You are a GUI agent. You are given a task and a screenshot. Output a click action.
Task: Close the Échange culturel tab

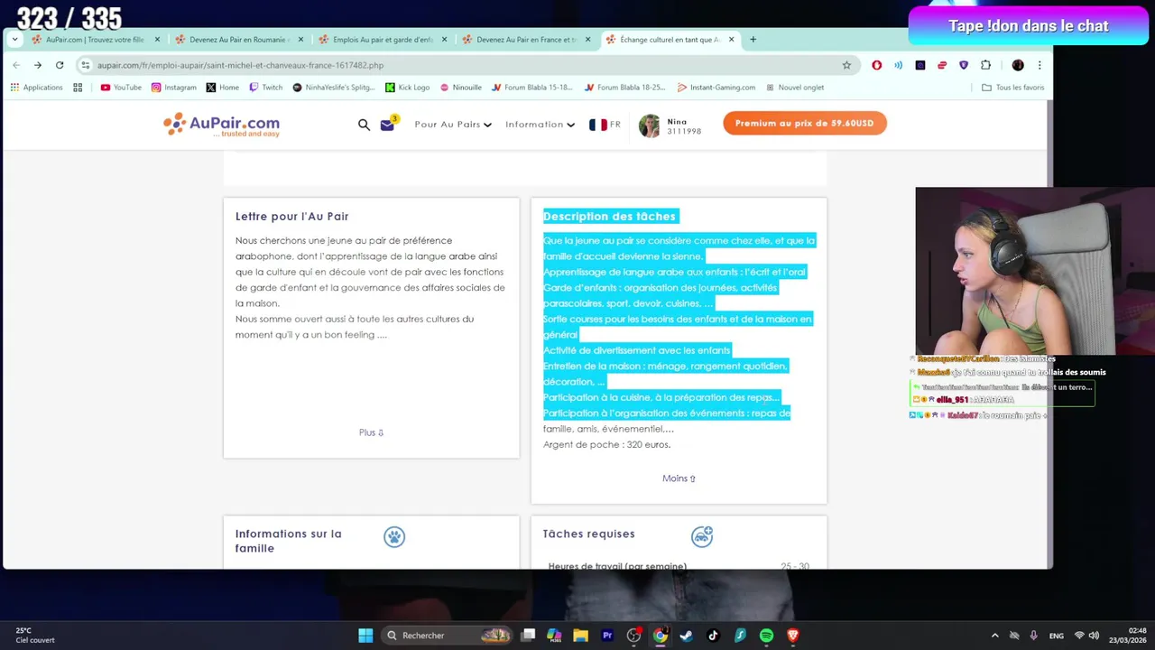click(x=732, y=40)
